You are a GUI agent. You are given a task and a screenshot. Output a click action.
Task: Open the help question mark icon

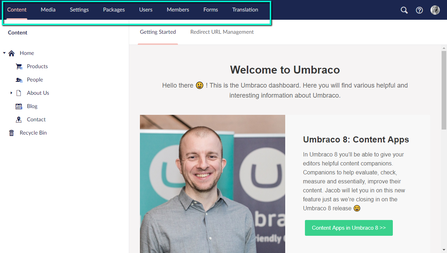coord(419,10)
